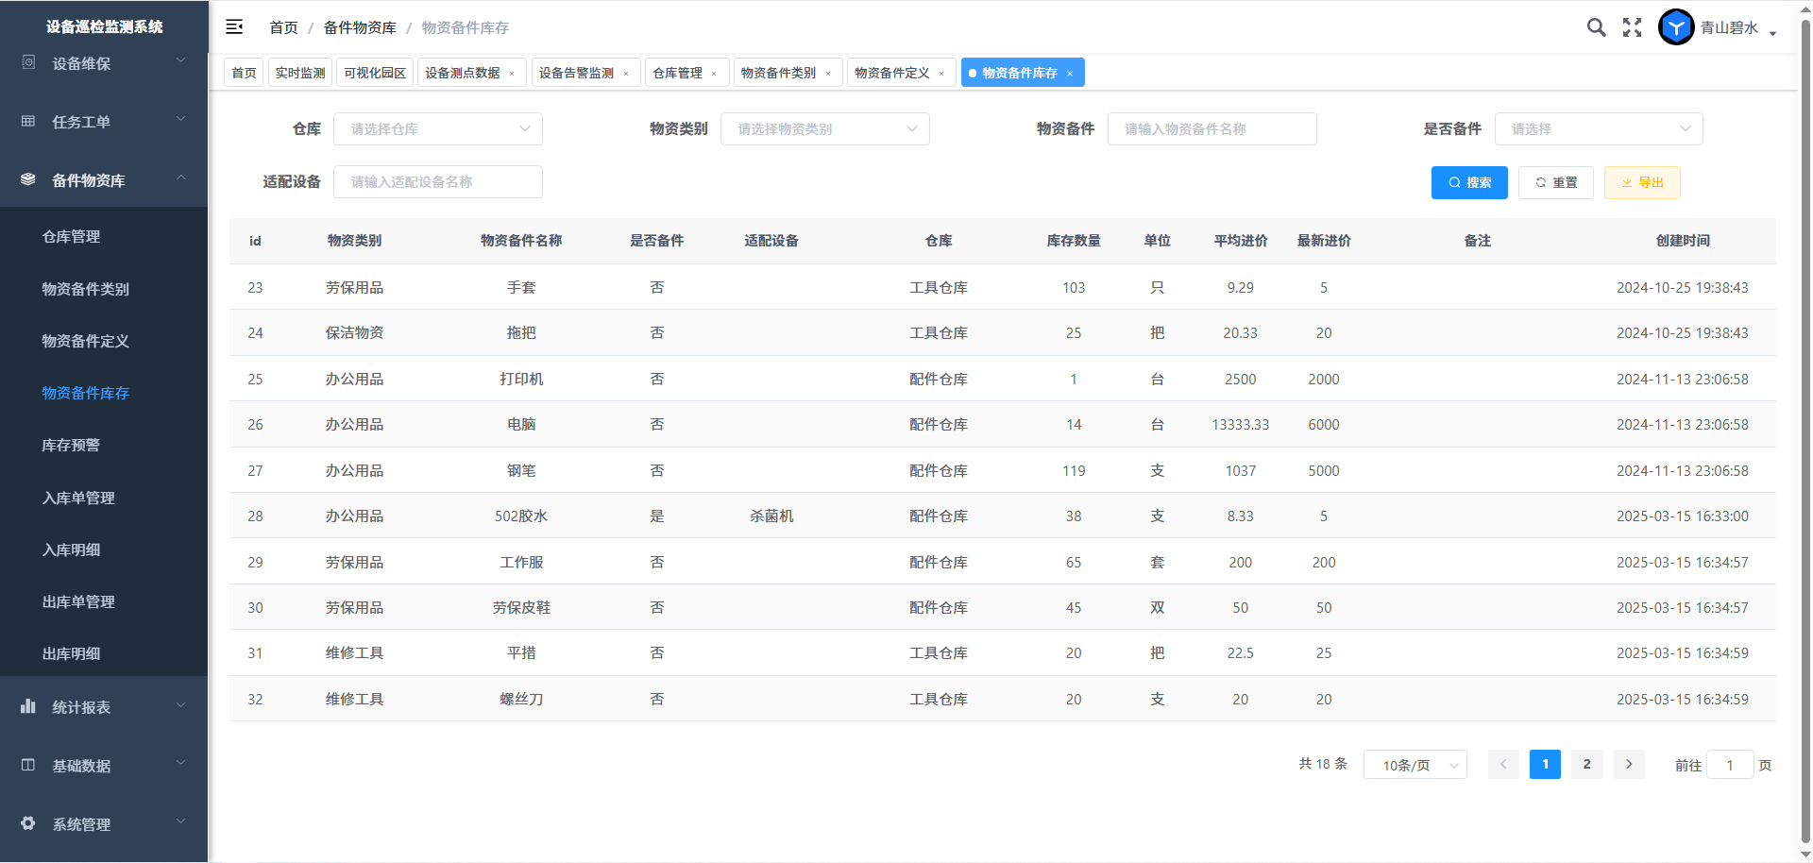
Task: Change page size via 10条/页 dropdown
Action: point(1415,765)
